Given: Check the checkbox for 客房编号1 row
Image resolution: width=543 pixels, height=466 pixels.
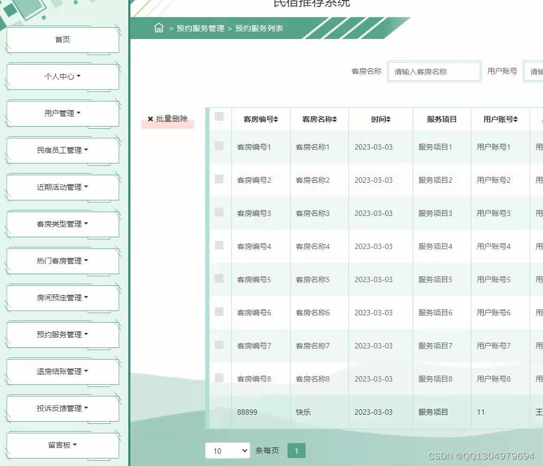Looking at the screenshot, I should (x=219, y=146).
